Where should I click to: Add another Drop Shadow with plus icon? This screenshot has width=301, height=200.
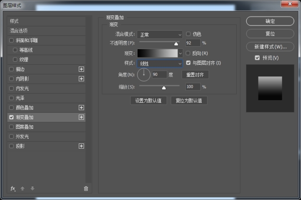click(82, 146)
